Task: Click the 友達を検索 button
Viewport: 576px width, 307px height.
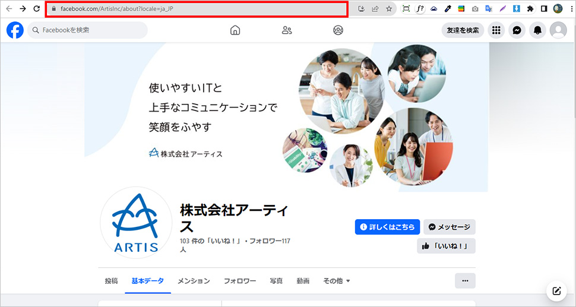Action: pyautogui.click(x=463, y=30)
